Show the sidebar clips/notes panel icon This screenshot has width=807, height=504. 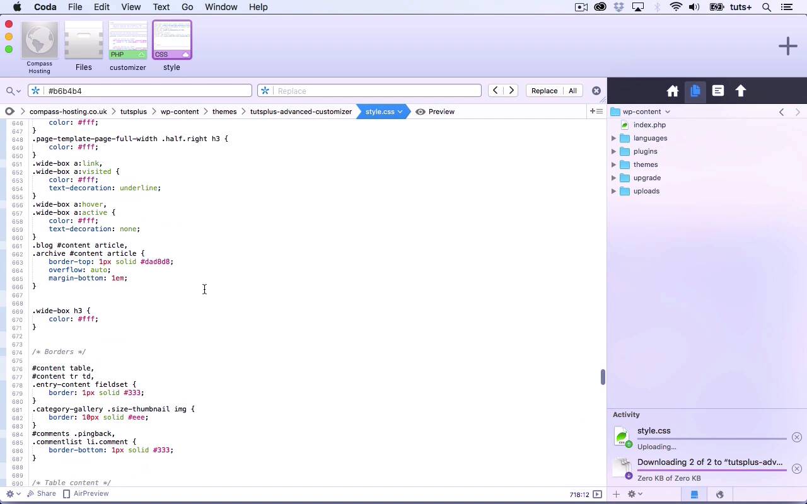pos(718,91)
